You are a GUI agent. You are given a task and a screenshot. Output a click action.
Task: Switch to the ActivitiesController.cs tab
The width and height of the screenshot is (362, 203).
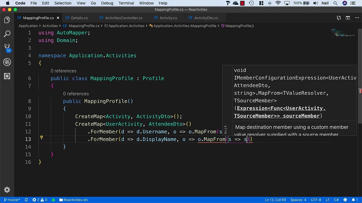(124, 18)
